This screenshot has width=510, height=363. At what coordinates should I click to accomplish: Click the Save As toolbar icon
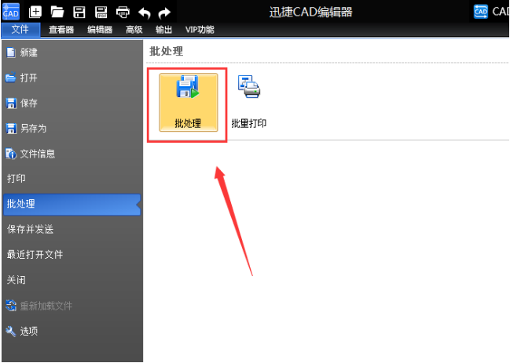point(101,12)
